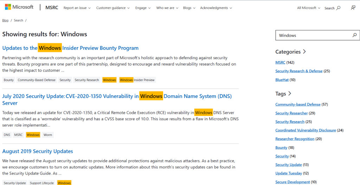Open the feedback person icon in header

coord(353,8)
